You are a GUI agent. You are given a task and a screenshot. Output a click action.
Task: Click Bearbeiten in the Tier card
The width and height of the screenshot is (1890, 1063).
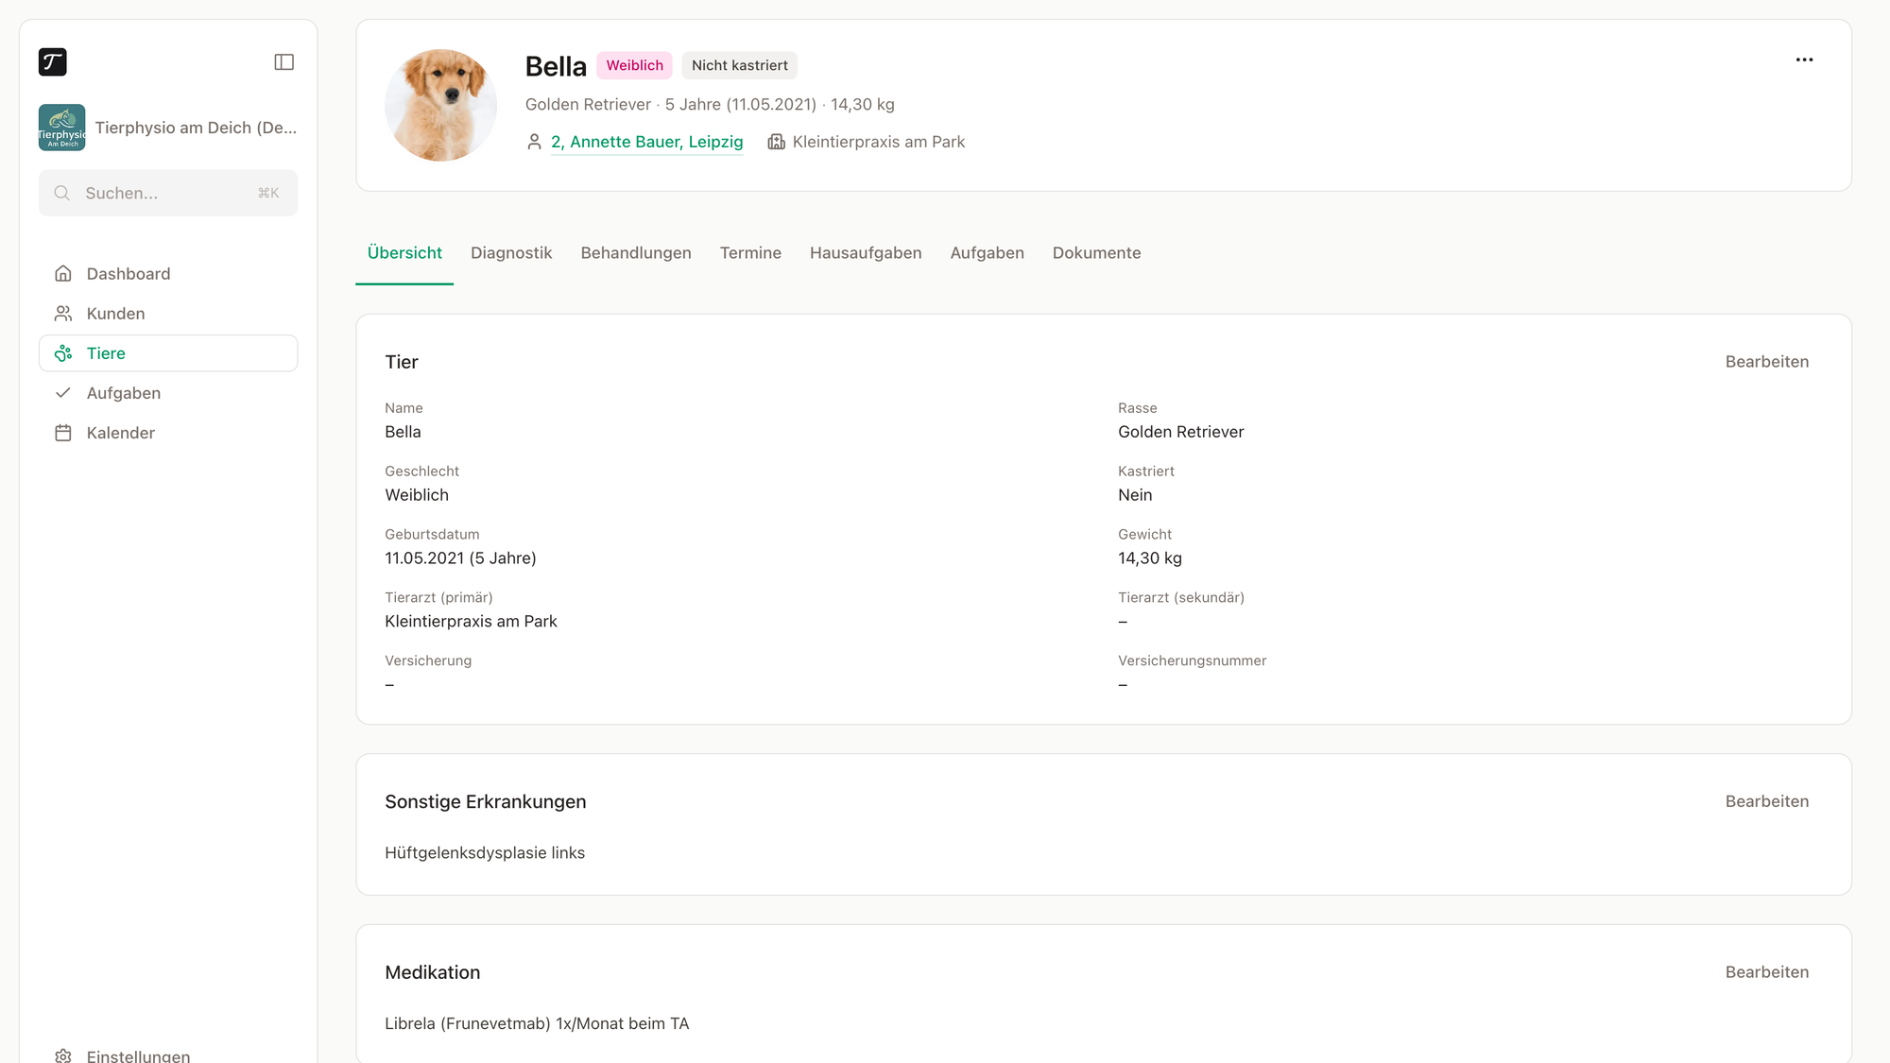click(1767, 362)
